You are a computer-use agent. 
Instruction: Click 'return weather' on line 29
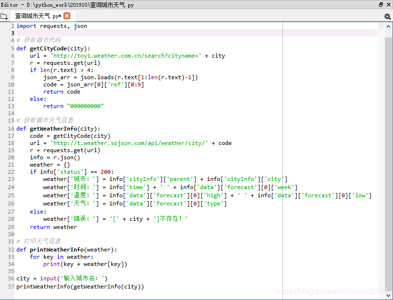coord(53,227)
